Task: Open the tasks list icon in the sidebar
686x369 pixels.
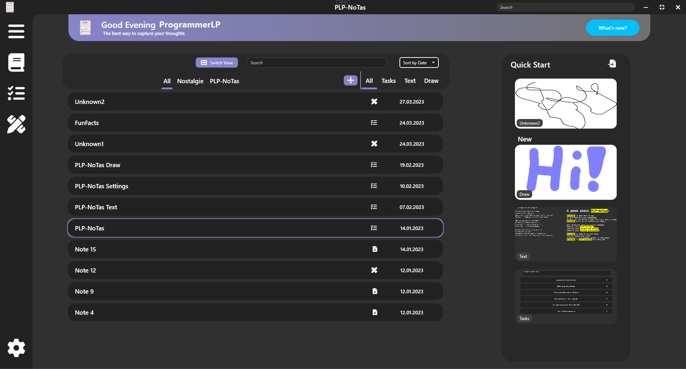Action: (x=16, y=93)
